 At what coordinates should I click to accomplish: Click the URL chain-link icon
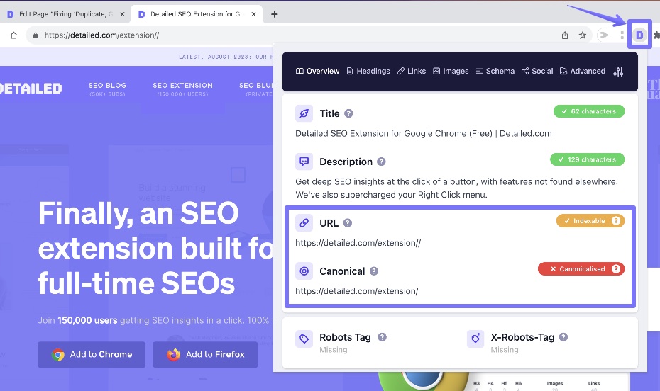tap(304, 223)
